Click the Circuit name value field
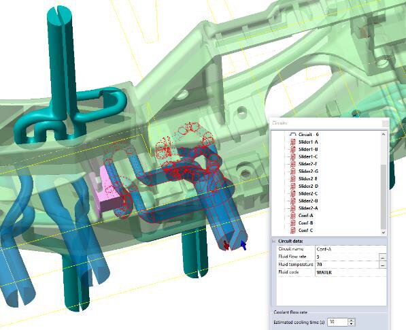This screenshot has height=330, width=406. pos(351,249)
